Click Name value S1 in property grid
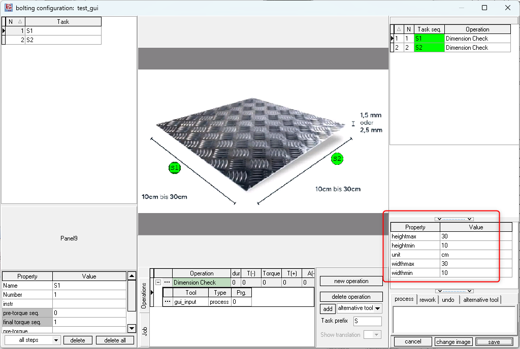 (x=89, y=286)
